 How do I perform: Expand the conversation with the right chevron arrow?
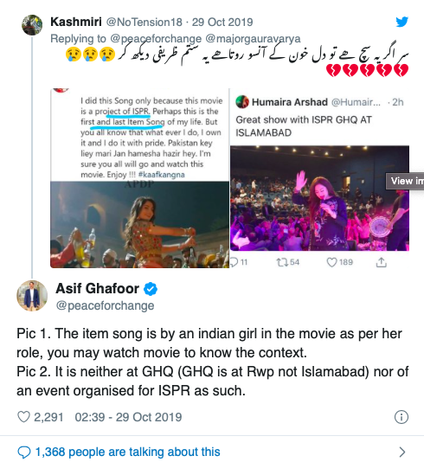(x=402, y=452)
